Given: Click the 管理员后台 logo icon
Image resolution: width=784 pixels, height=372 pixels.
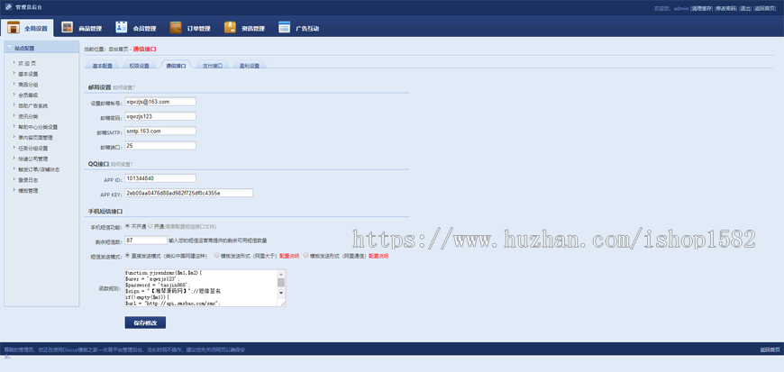Looking at the screenshot, I should tap(8, 7).
